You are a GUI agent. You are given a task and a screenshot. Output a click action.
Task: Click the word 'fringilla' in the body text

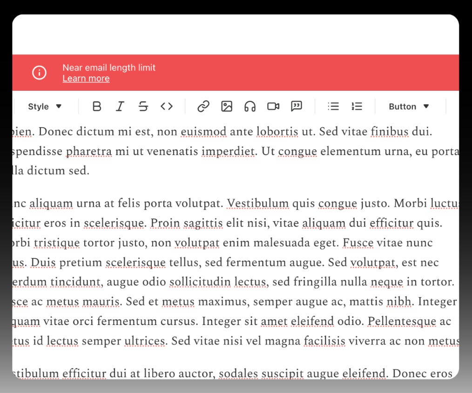(x=315, y=282)
